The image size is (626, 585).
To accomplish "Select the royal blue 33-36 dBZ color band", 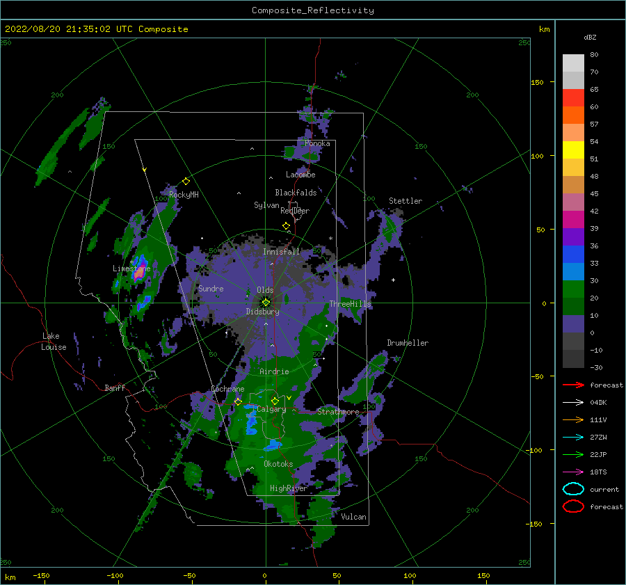I will [x=573, y=254].
